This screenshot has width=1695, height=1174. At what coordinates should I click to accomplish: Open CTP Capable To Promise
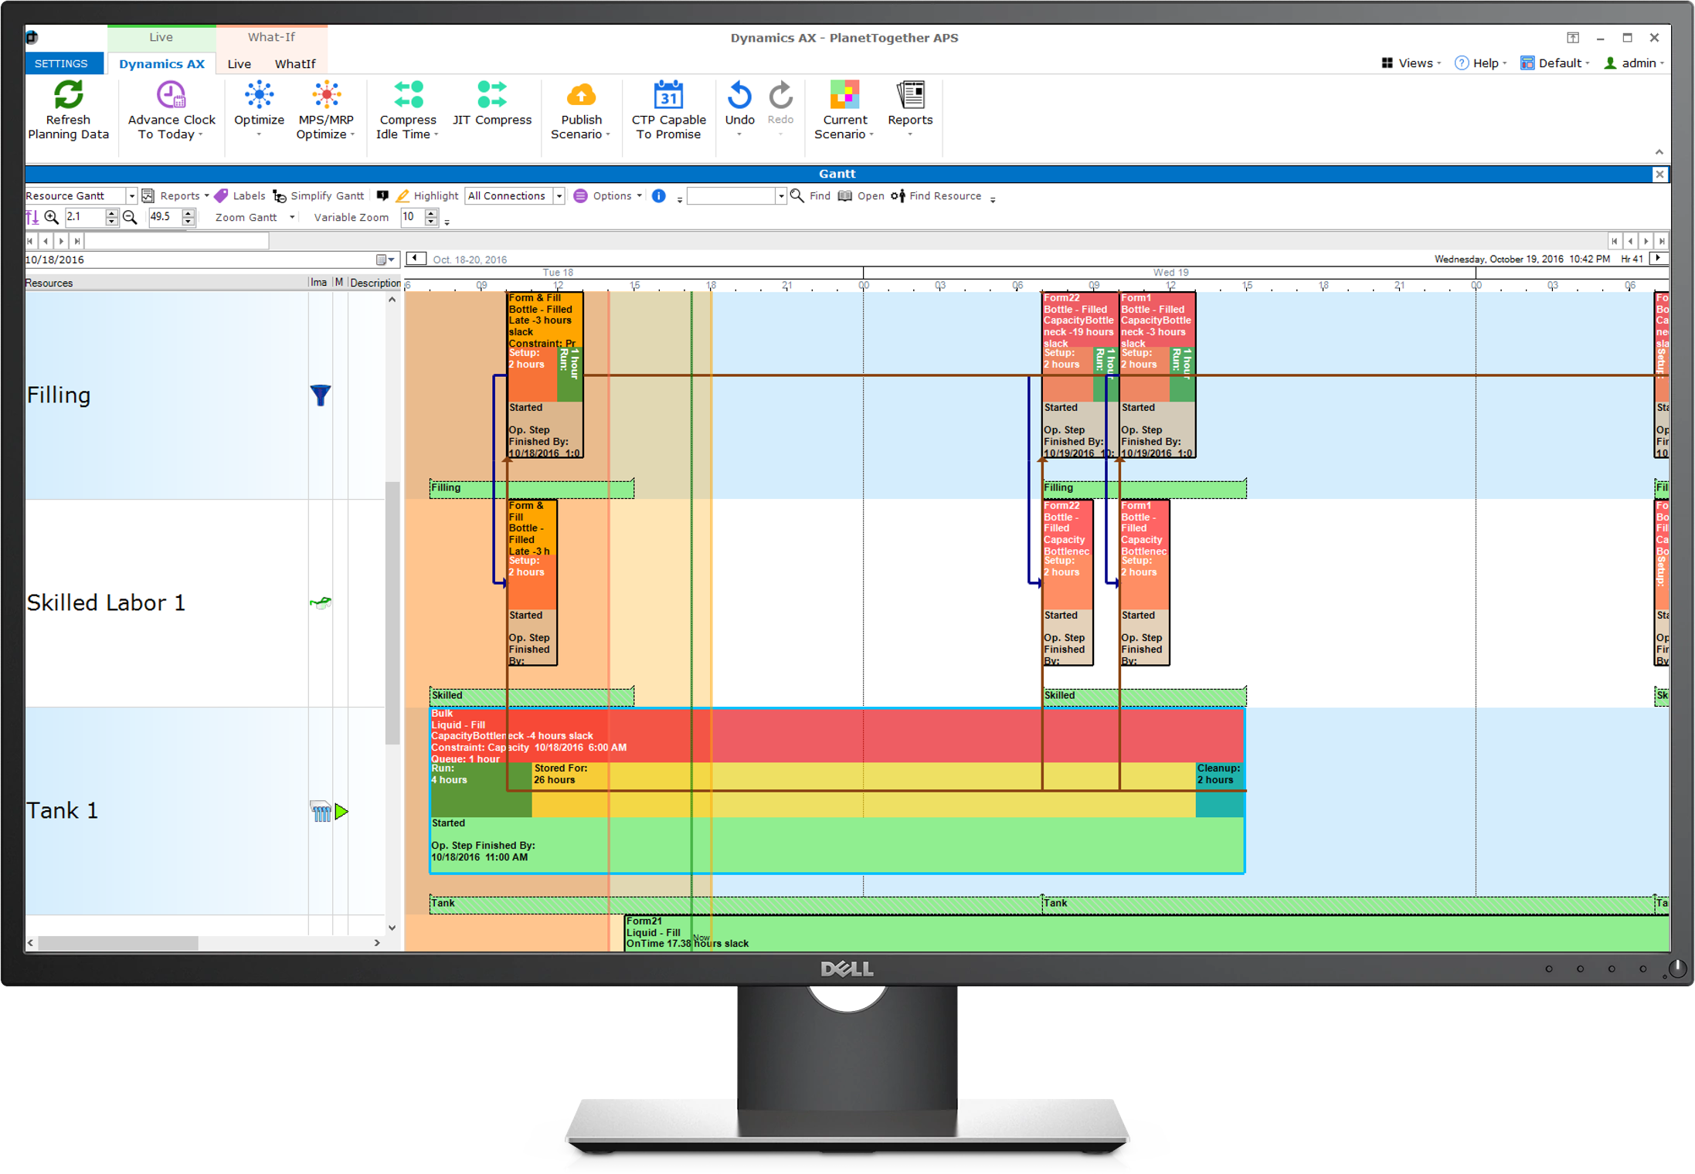(668, 96)
